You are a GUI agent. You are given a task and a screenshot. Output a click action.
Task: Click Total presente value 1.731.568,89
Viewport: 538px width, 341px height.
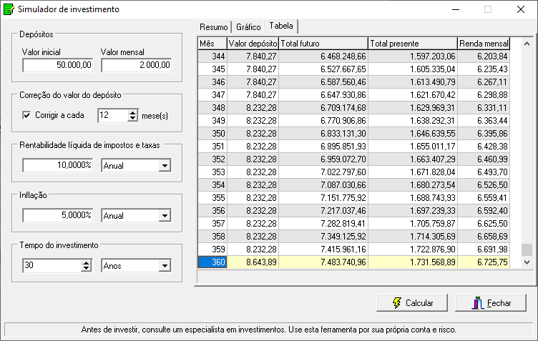413,262
